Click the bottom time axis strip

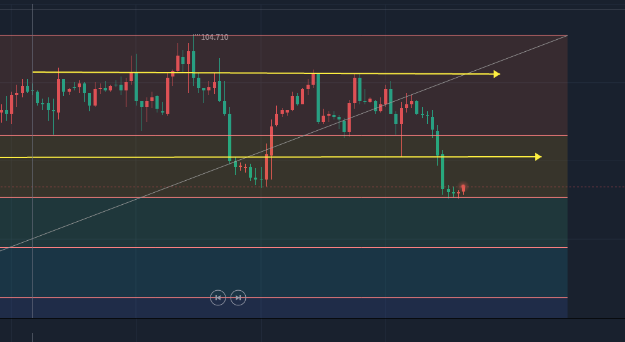[316, 330]
